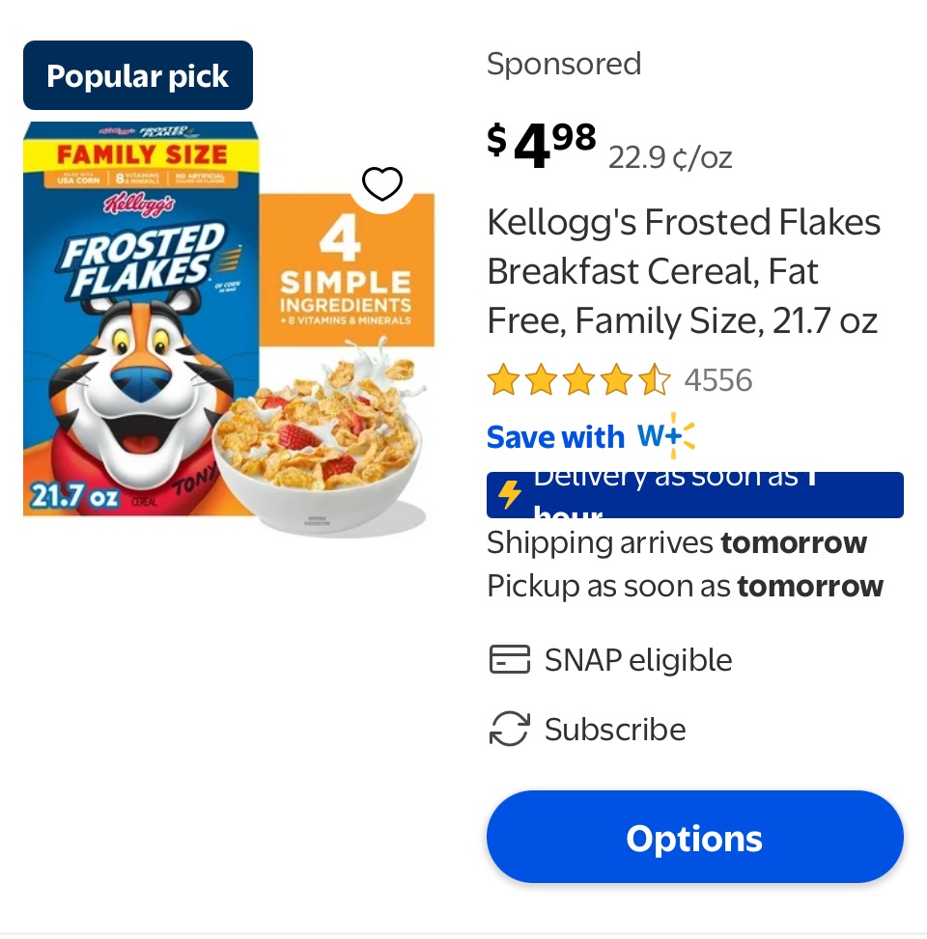This screenshot has width=927, height=939.
Task: Click the star rating icons
Action: pyautogui.click(x=578, y=380)
